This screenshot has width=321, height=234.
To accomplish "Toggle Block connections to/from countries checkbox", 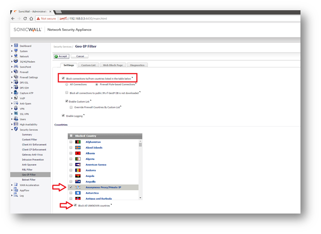I will pos(63,78).
